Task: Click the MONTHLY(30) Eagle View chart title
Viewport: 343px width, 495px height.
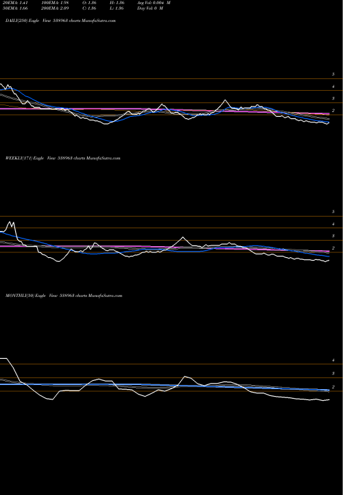Action: 64,296
